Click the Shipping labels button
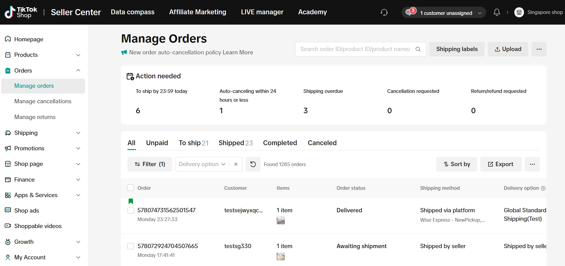 tap(457, 49)
